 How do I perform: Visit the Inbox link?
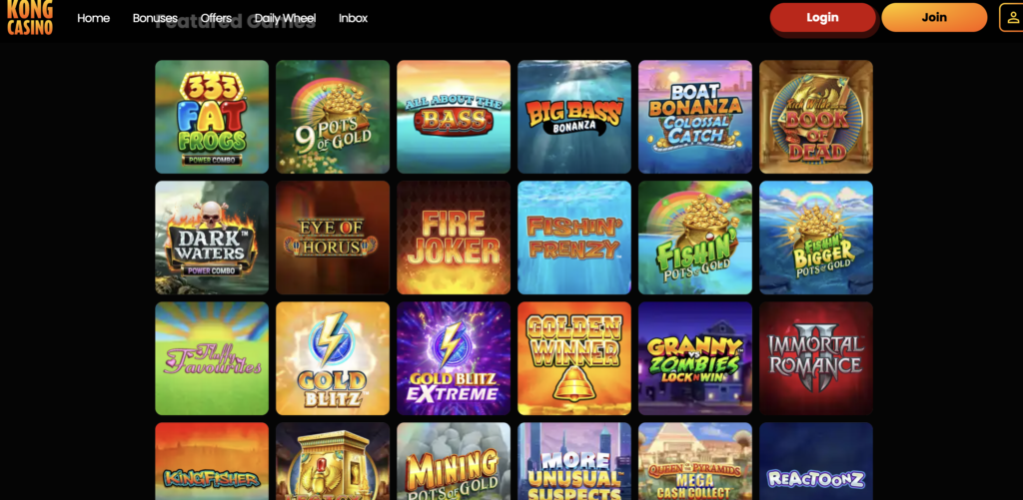click(x=353, y=18)
